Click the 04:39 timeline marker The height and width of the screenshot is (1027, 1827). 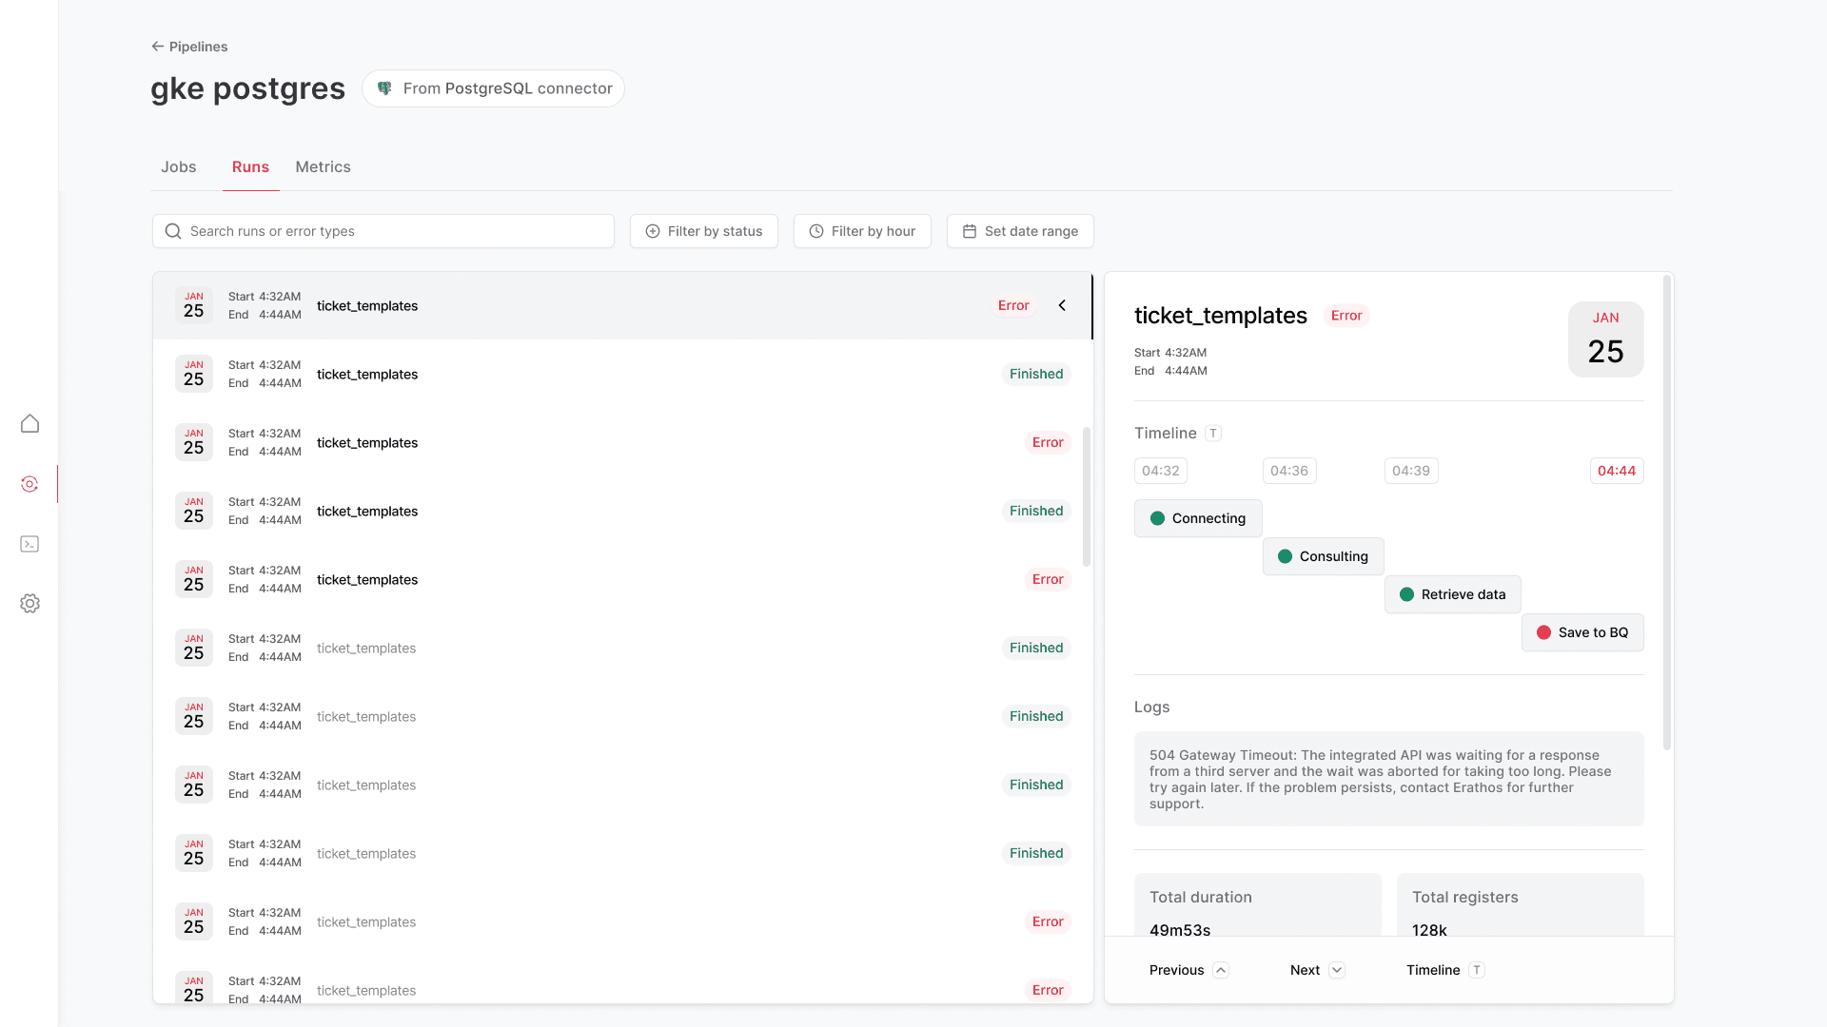point(1411,471)
